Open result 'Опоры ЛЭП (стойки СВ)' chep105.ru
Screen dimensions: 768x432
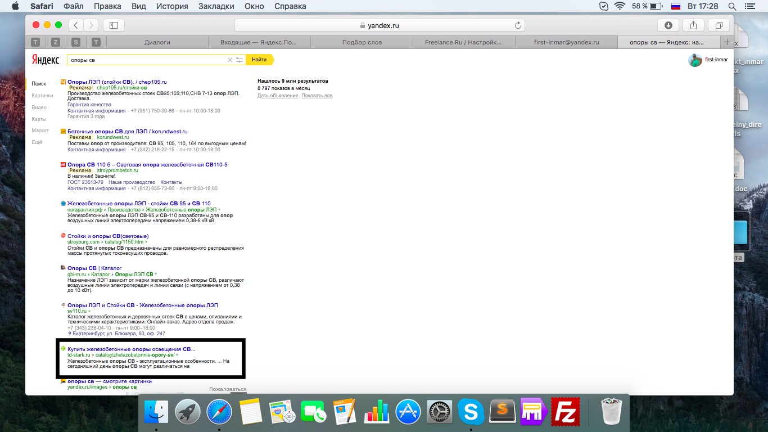coord(117,82)
